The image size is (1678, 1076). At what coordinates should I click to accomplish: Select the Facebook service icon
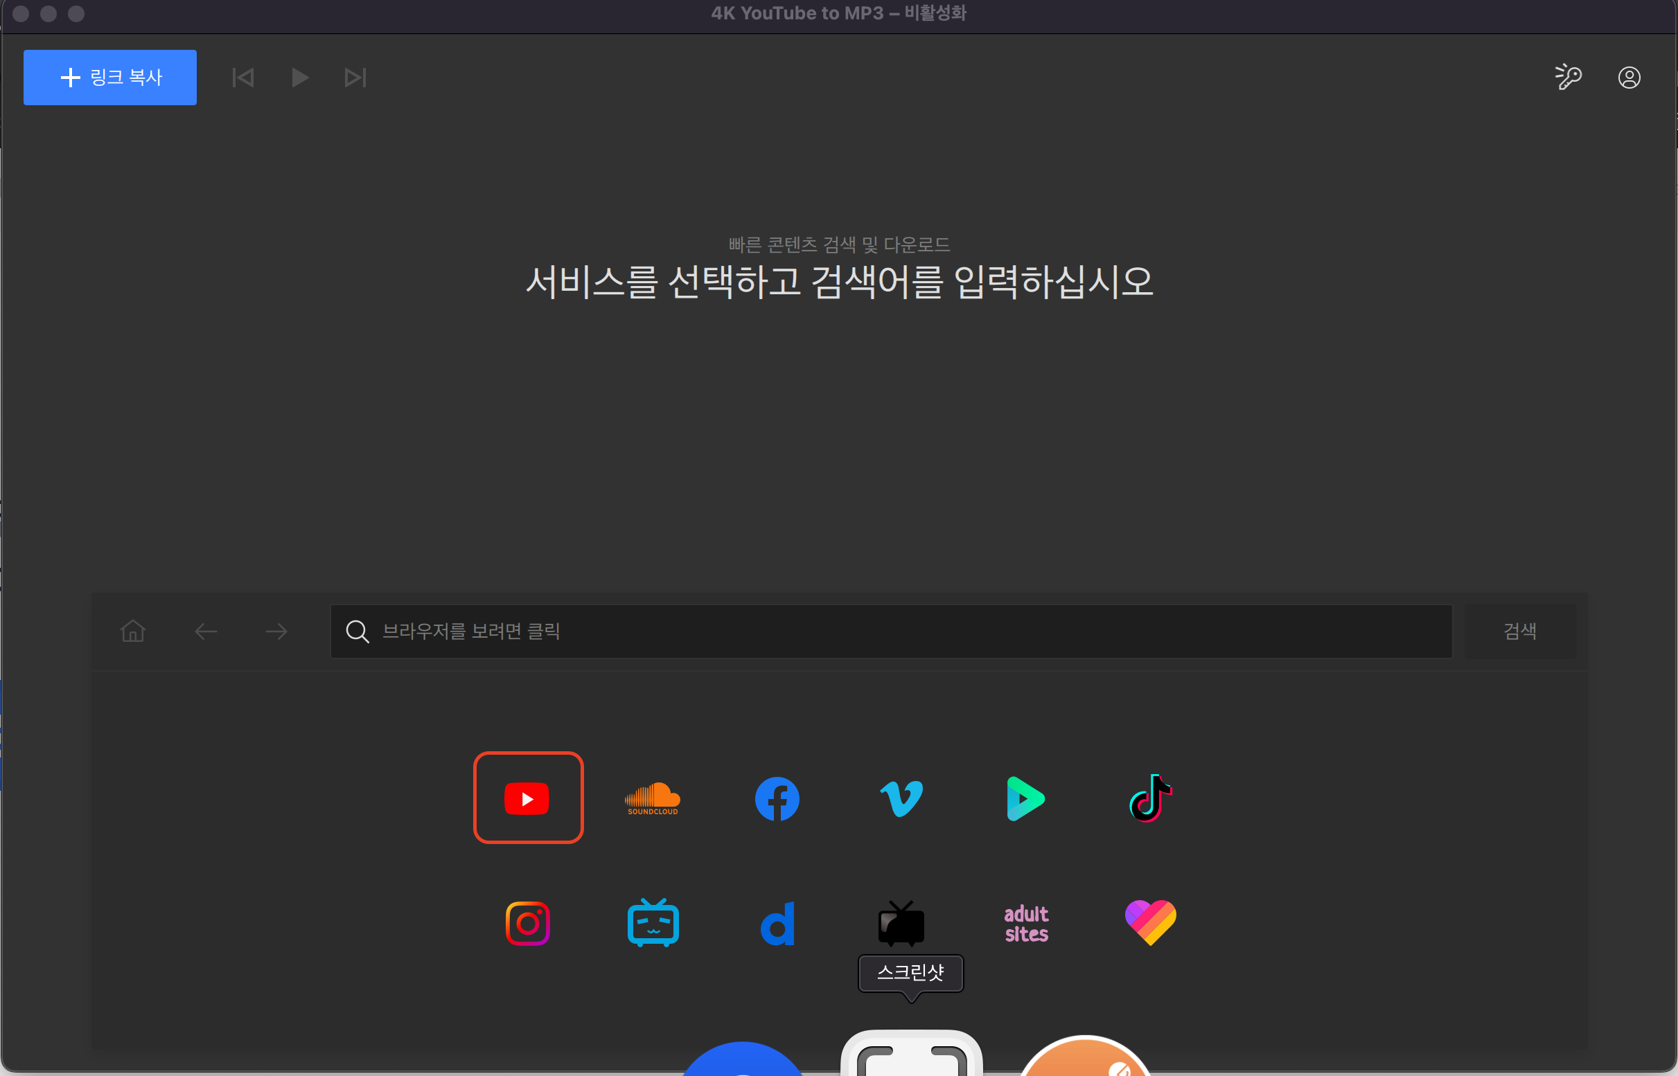pos(777,798)
